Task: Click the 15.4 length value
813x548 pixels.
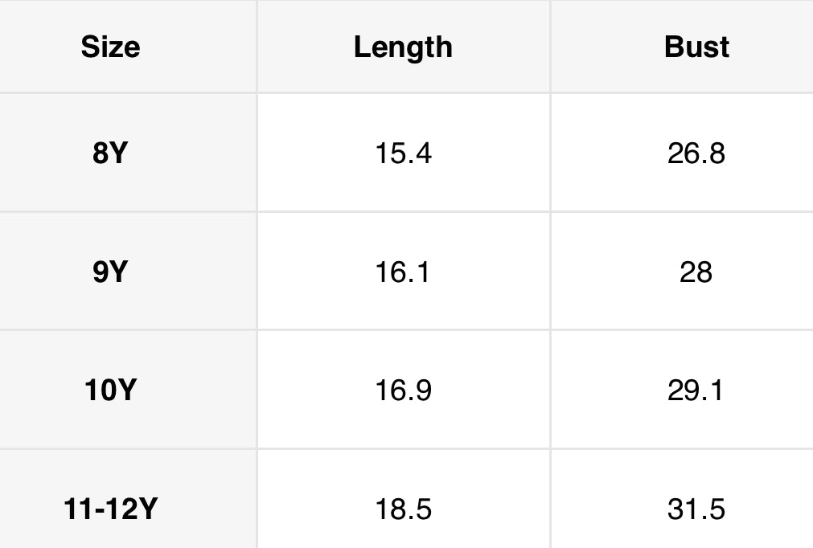Action: pos(403,153)
